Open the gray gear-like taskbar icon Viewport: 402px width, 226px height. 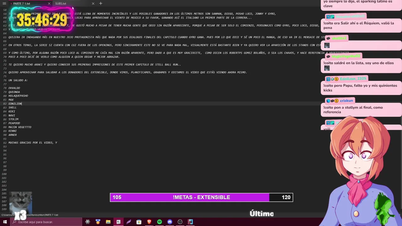pyautogui.click(x=87, y=222)
